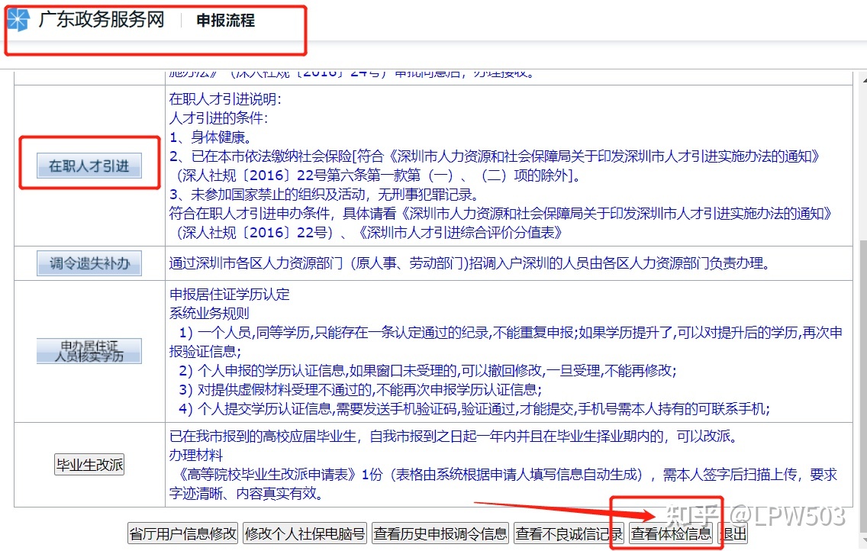Click rule 3) 对提供虚假材料受理不通过的 line
Screen dimensions: 867x551
point(360,390)
